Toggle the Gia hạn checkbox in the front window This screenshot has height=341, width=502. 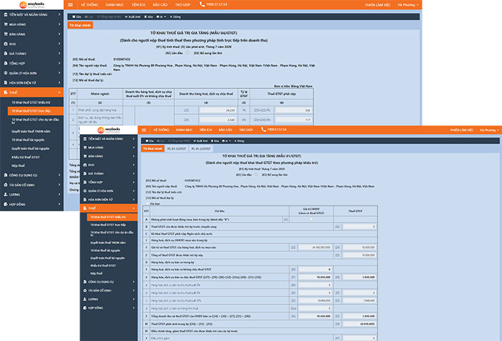tap(148, 203)
